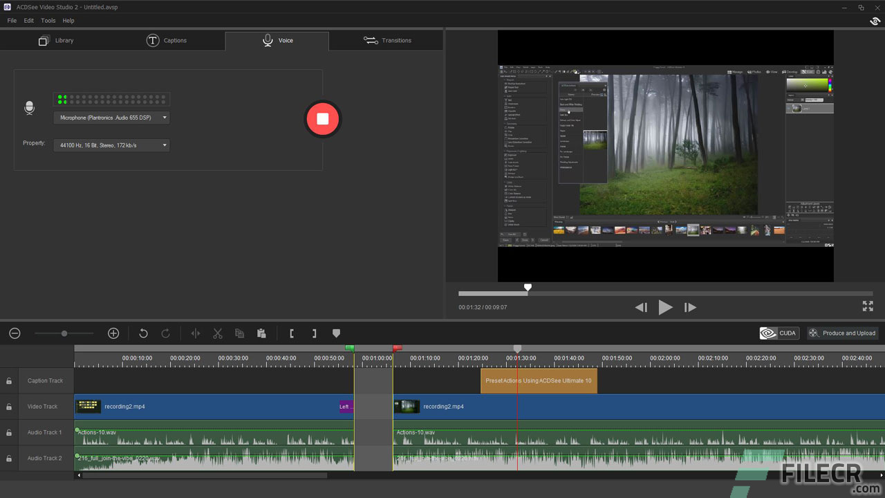
Task: Set selection end with right bracket icon
Action: tap(314, 333)
